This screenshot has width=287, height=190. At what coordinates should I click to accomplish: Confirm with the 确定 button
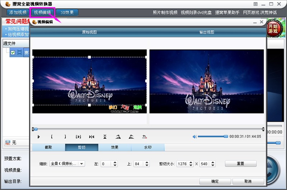point(215,181)
